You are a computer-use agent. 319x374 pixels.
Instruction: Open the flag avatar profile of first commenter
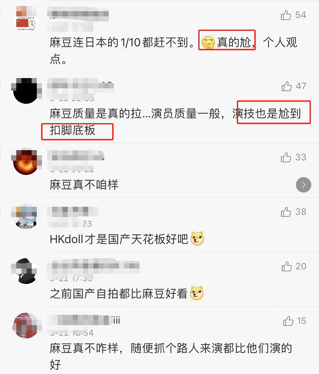click(26, 18)
